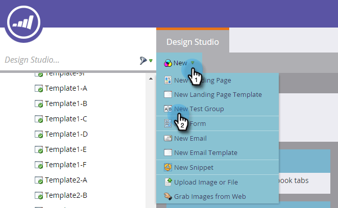Click the New color wheel icon

[167, 63]
